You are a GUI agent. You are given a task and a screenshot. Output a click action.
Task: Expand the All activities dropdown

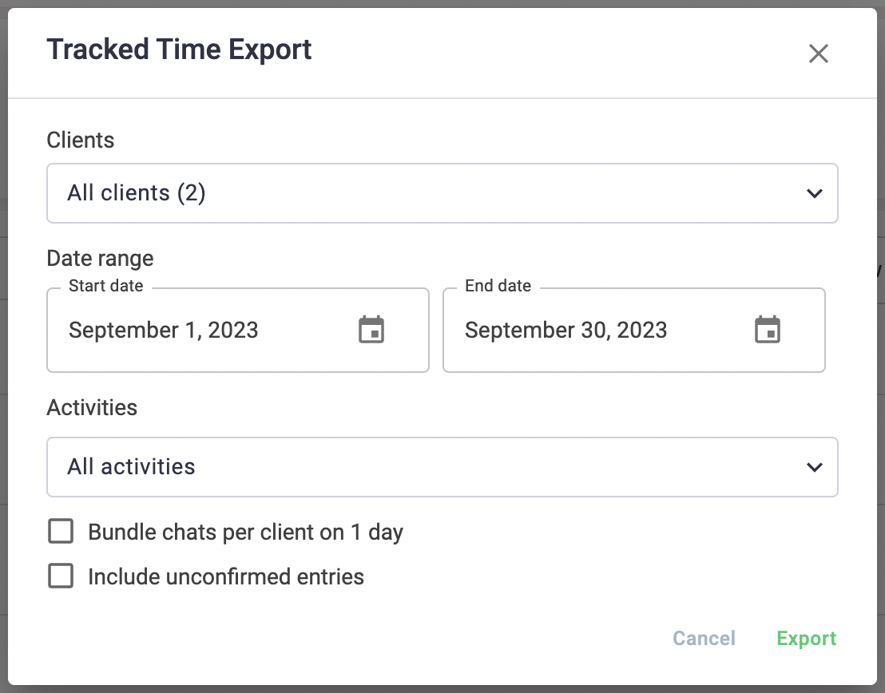click(442, 467)
